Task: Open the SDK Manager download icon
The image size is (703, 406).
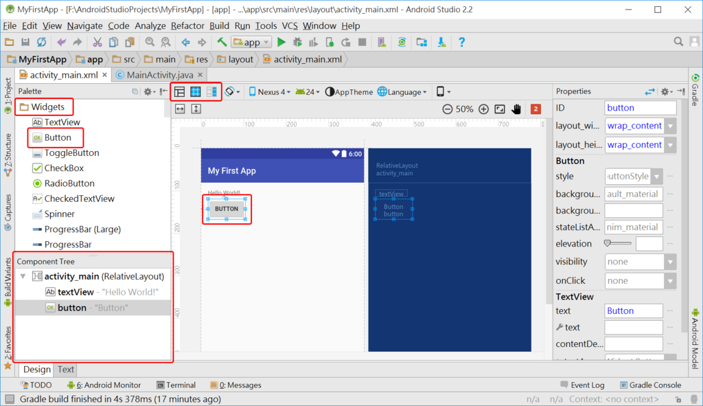Action: click(441, 42)
